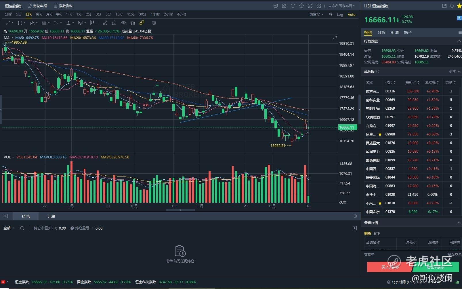
Task: Click the red 买入/做多 buy button
Action: pyautogui.click(x=390, y=267)
